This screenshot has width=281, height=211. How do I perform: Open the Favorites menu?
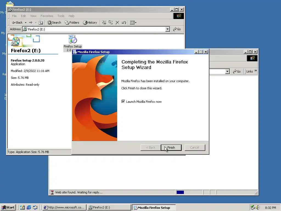pos(47,16)
